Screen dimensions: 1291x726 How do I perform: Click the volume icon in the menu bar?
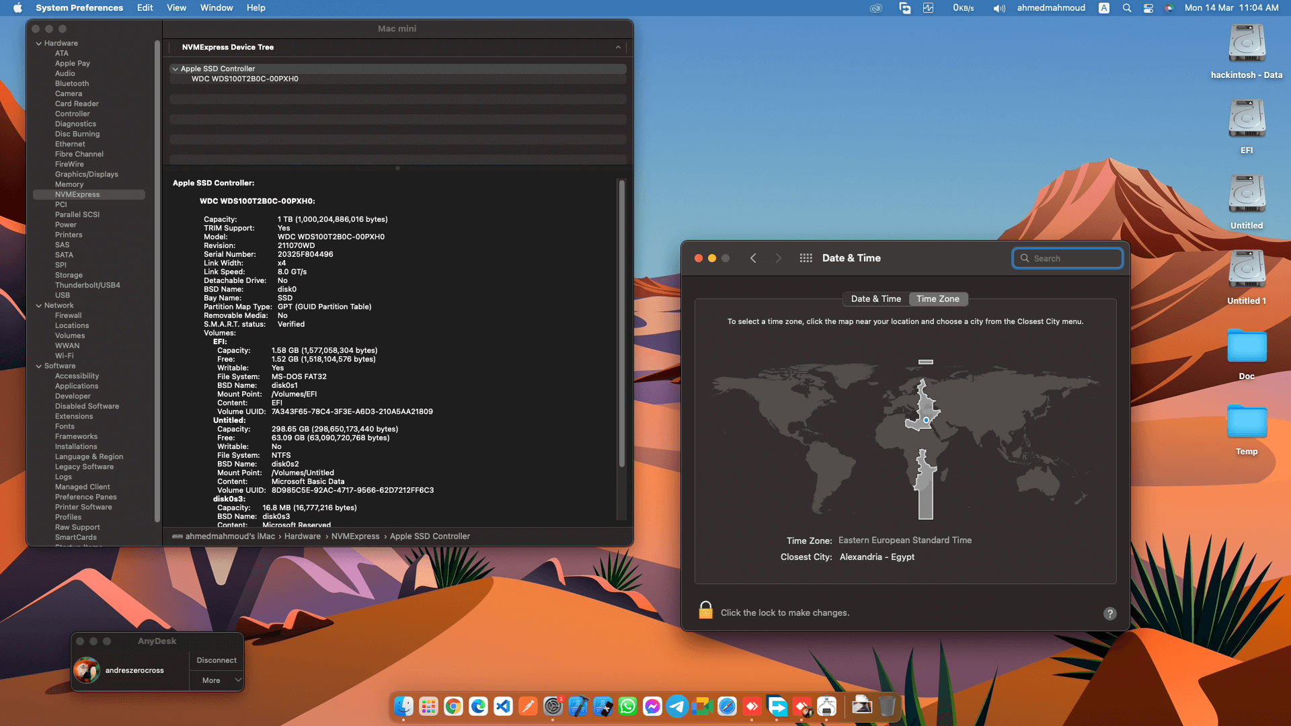point(999,8)
